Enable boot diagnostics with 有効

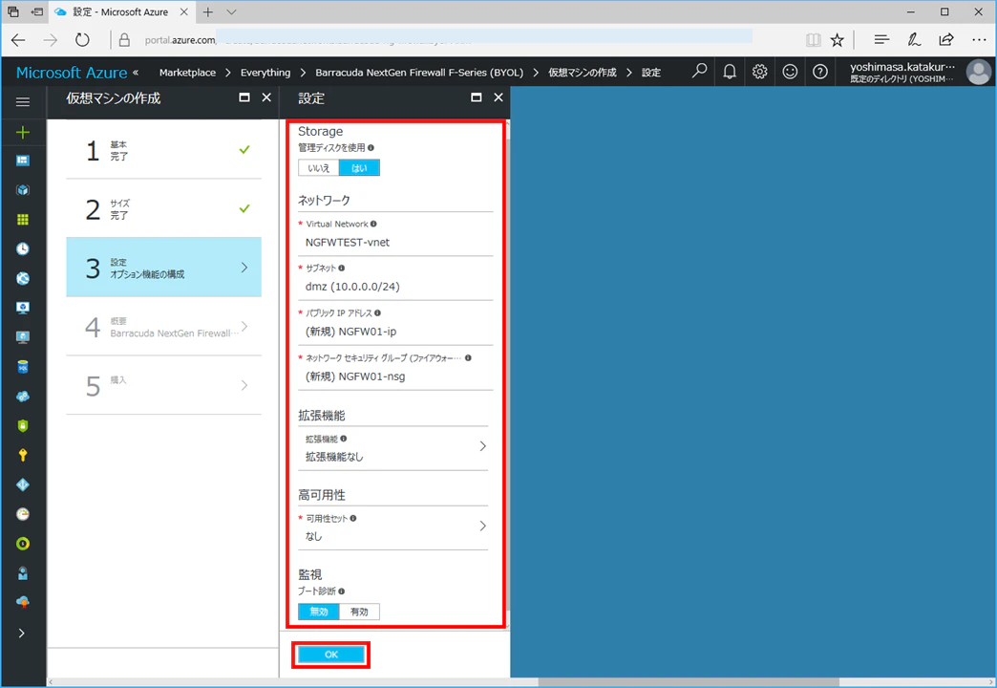359,612
